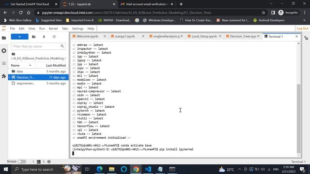Click the terminal command prompt cursor line
This screenshot has width=310, height=174.
(x=73, y=153)
